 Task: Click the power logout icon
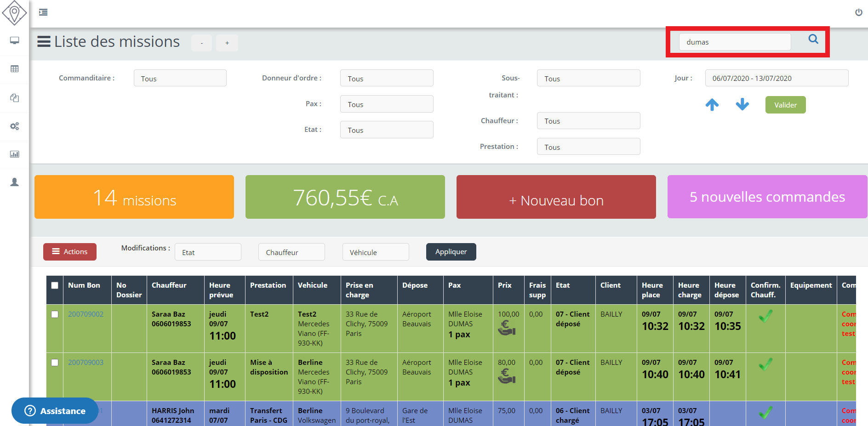[858, 12]
